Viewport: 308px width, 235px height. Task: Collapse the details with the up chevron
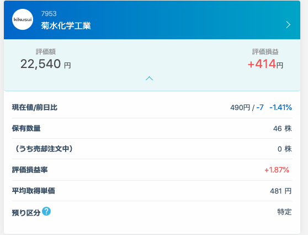click(149, 79)
